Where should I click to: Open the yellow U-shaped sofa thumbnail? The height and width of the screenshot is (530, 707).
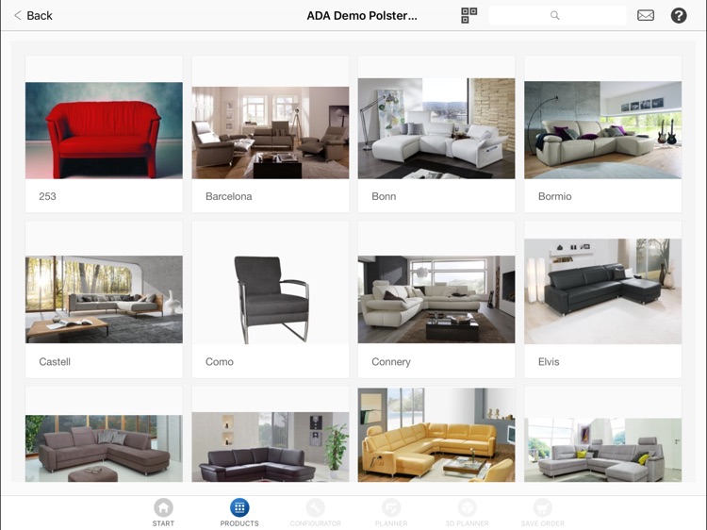click(x=436, y=435)
